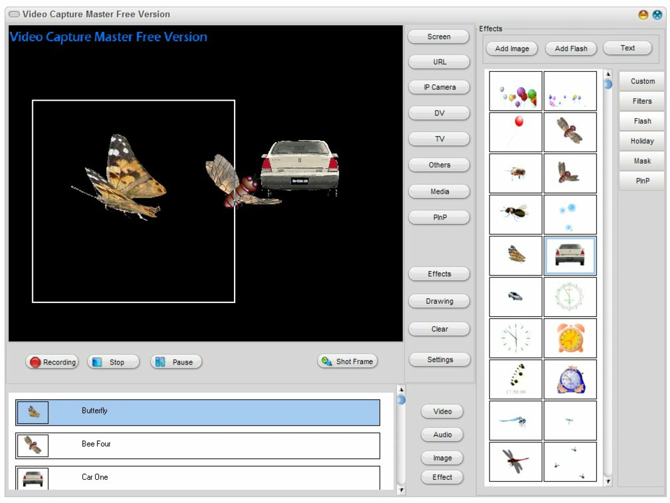The width and height of the screenshot is (670, 503).
Task: Select the colorful balloons effect thumbnail
Action: [514, 91]
